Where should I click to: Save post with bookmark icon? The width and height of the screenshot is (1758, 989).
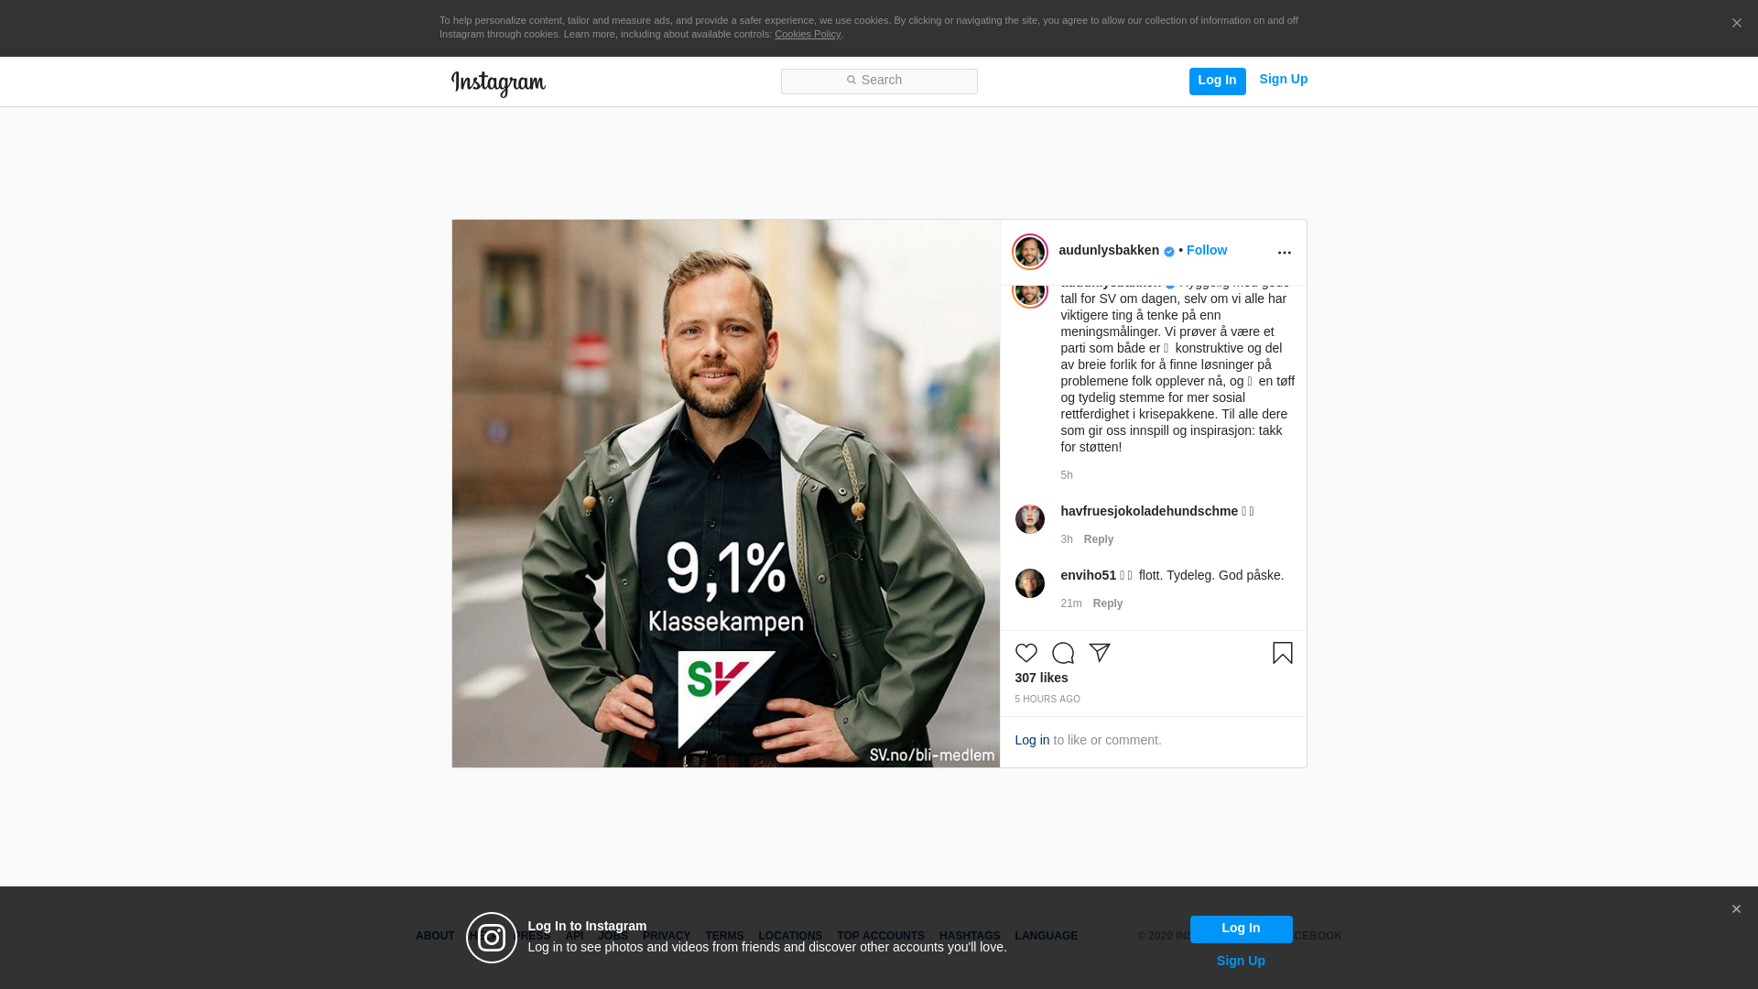pyautogui.click(x=1282, y=653)
